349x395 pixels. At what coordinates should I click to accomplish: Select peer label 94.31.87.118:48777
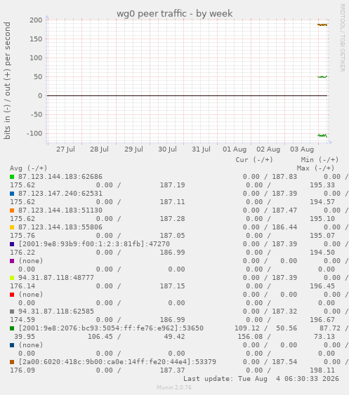click(56, 278)
